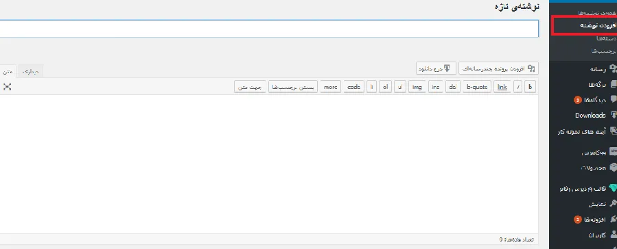Switch to the دیداری (Visual) editor tab
Image resolution: width=617 pixels, height=249 pixels.
pyautogui.click(x=31, y=71)
